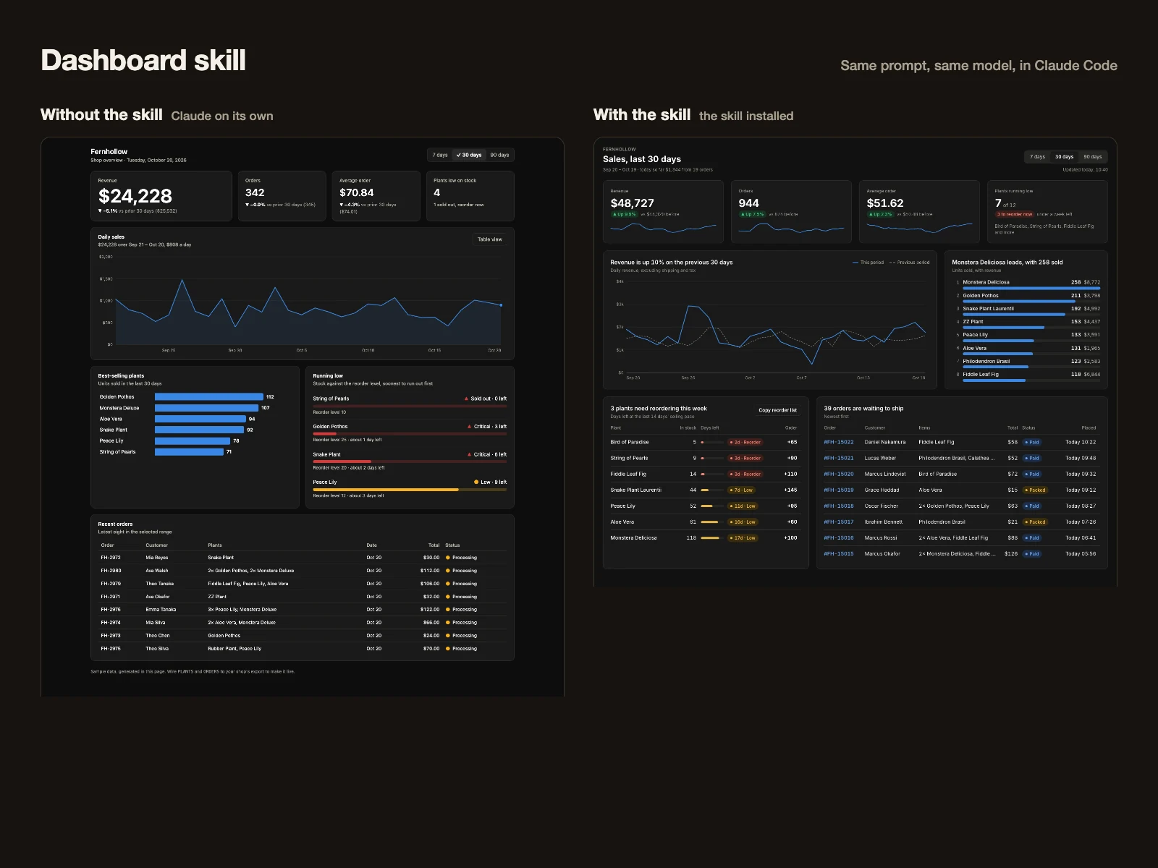This screenshot has height=868, width=1158.
Task: Click the $48,727 revenue figure
Action: pyautogui.click(x=632, y=203)
